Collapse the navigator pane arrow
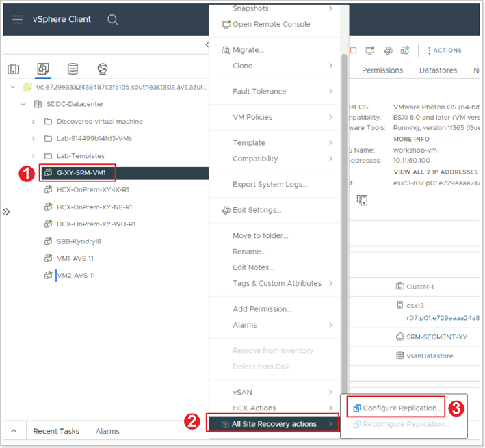 coord(207,45)
